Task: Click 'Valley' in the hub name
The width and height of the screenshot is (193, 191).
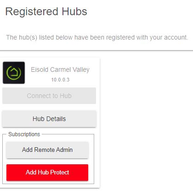Action: 81,70
